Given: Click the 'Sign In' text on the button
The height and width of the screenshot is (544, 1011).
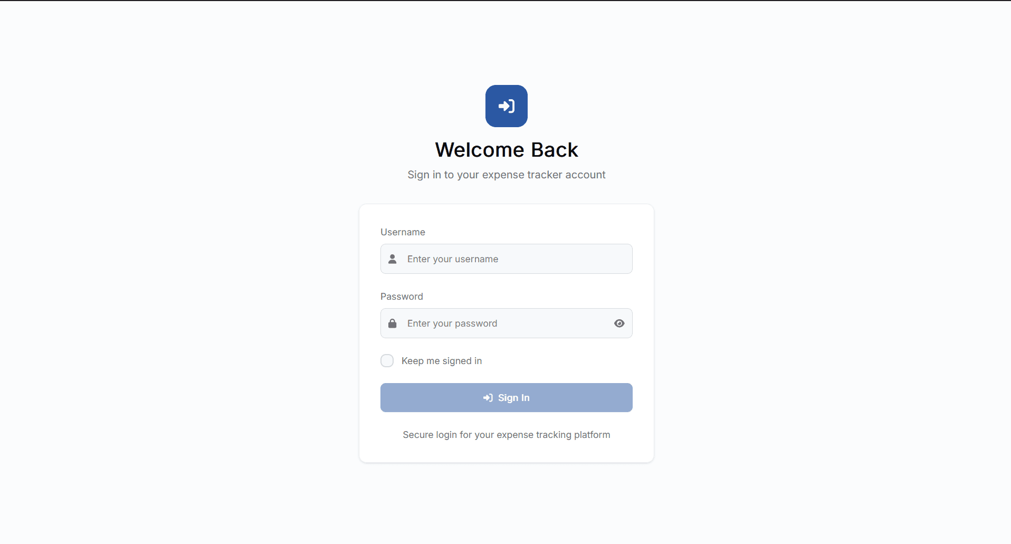Looking at the screenshot, I should [x=513, y=398].
